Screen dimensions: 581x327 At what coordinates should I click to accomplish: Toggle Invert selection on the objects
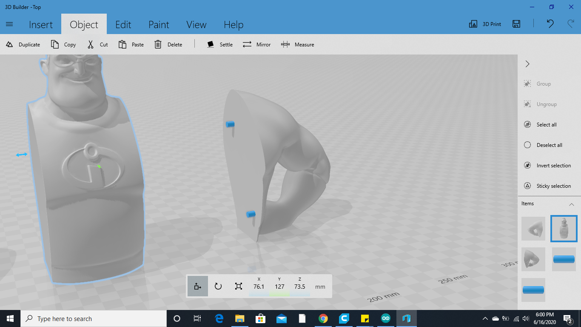pos(550,165)
